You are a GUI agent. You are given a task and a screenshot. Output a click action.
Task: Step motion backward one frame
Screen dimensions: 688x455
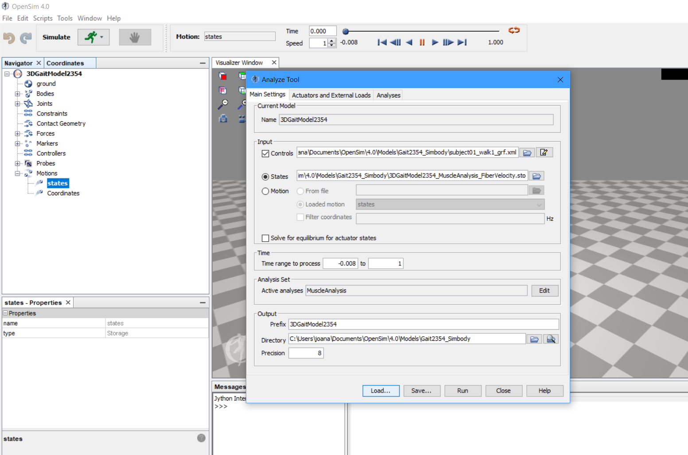point(396,42)
